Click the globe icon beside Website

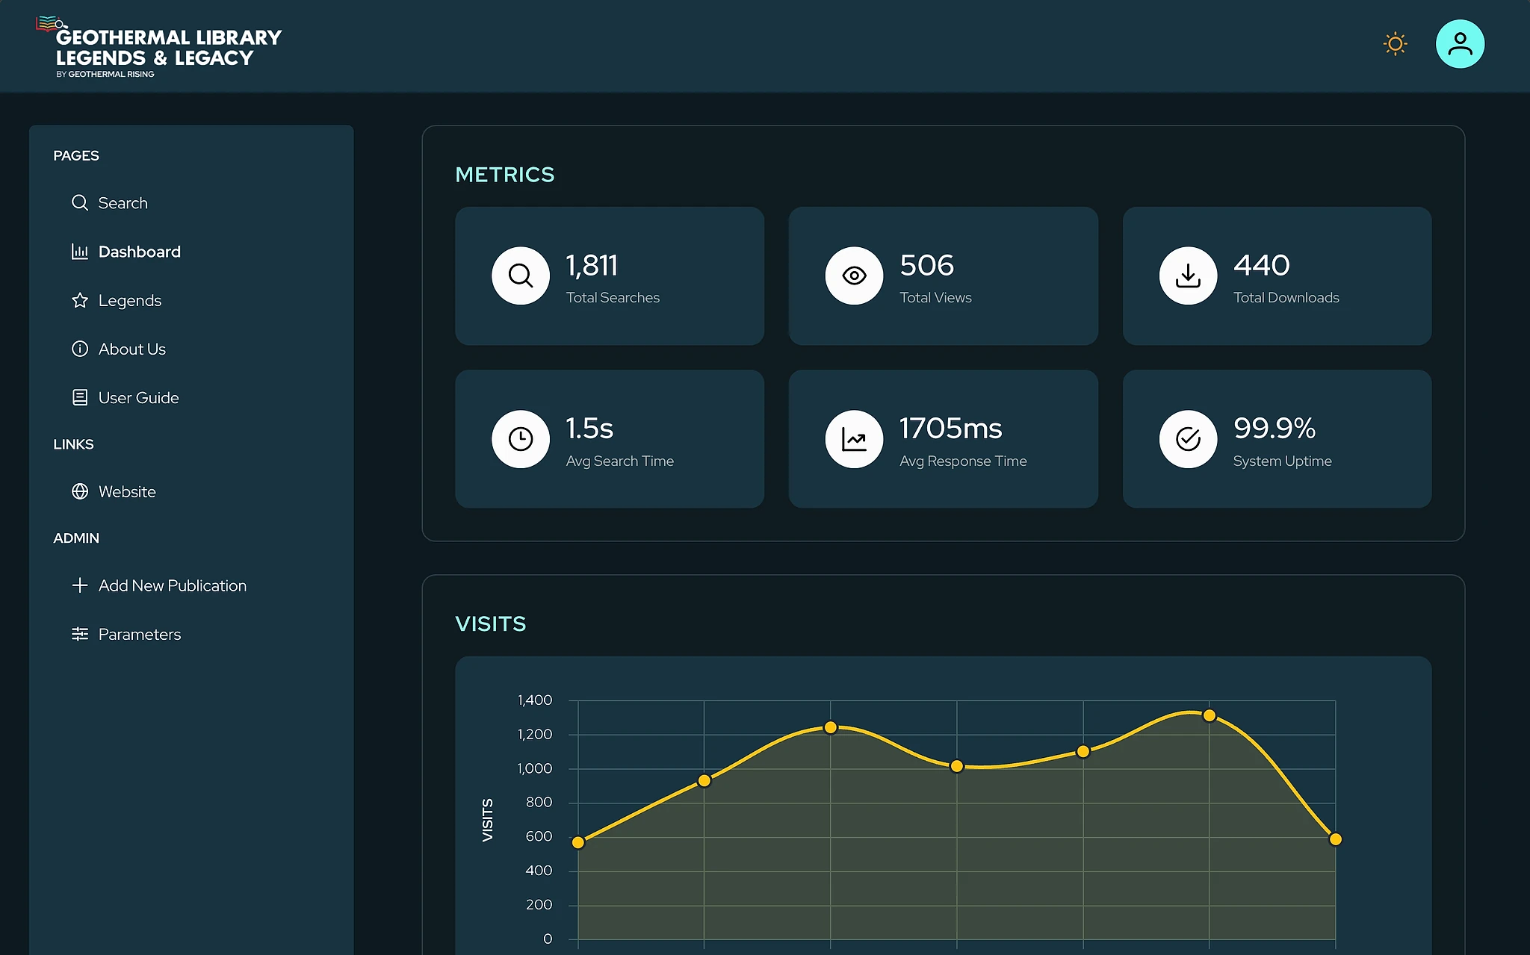tap(80, 491)
